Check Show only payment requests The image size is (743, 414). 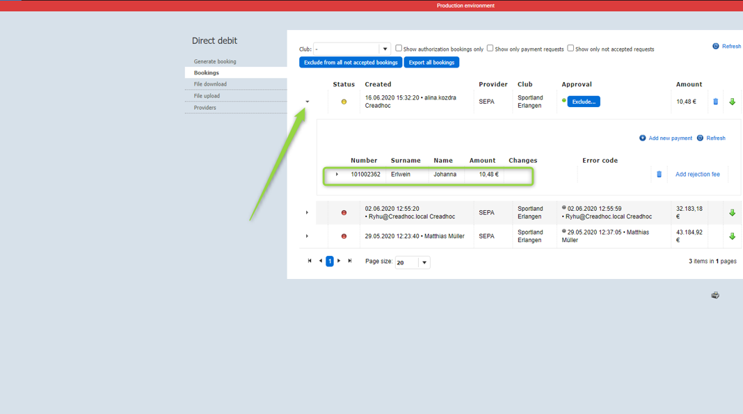(x=490, y=48)
